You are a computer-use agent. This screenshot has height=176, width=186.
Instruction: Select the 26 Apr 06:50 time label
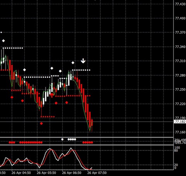pyautogui.click(x=72, y=173)
